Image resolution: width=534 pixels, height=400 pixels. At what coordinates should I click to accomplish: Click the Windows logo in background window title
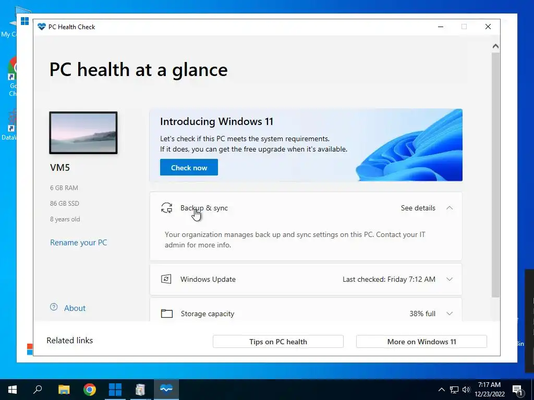point(25,21)
